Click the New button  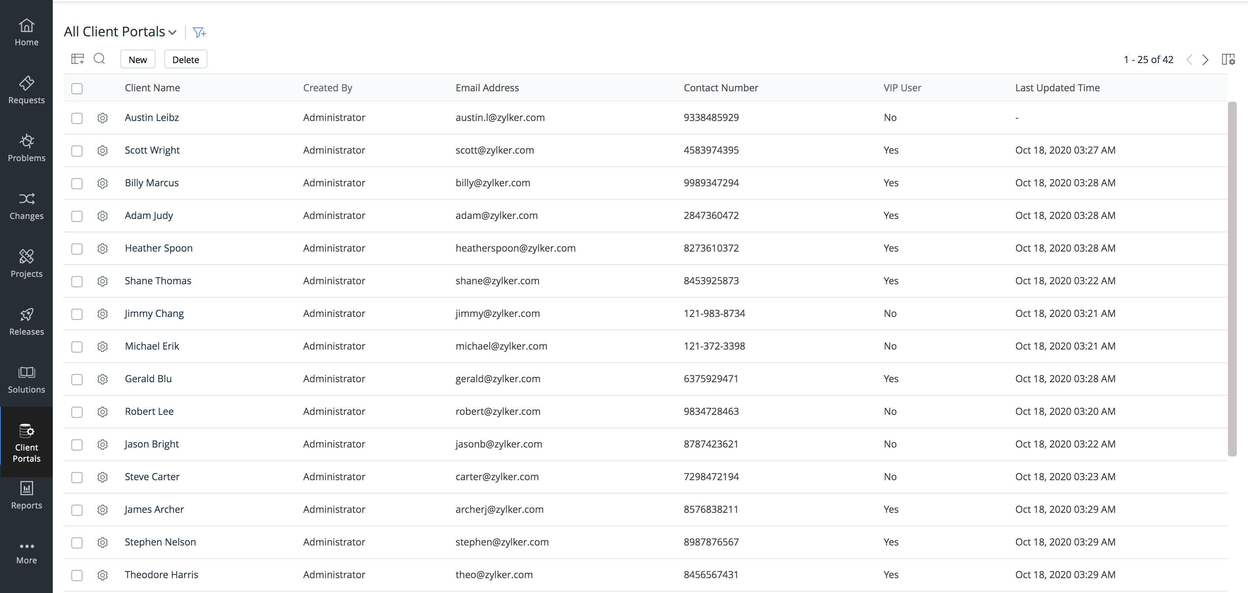click(x=138, y=59)
